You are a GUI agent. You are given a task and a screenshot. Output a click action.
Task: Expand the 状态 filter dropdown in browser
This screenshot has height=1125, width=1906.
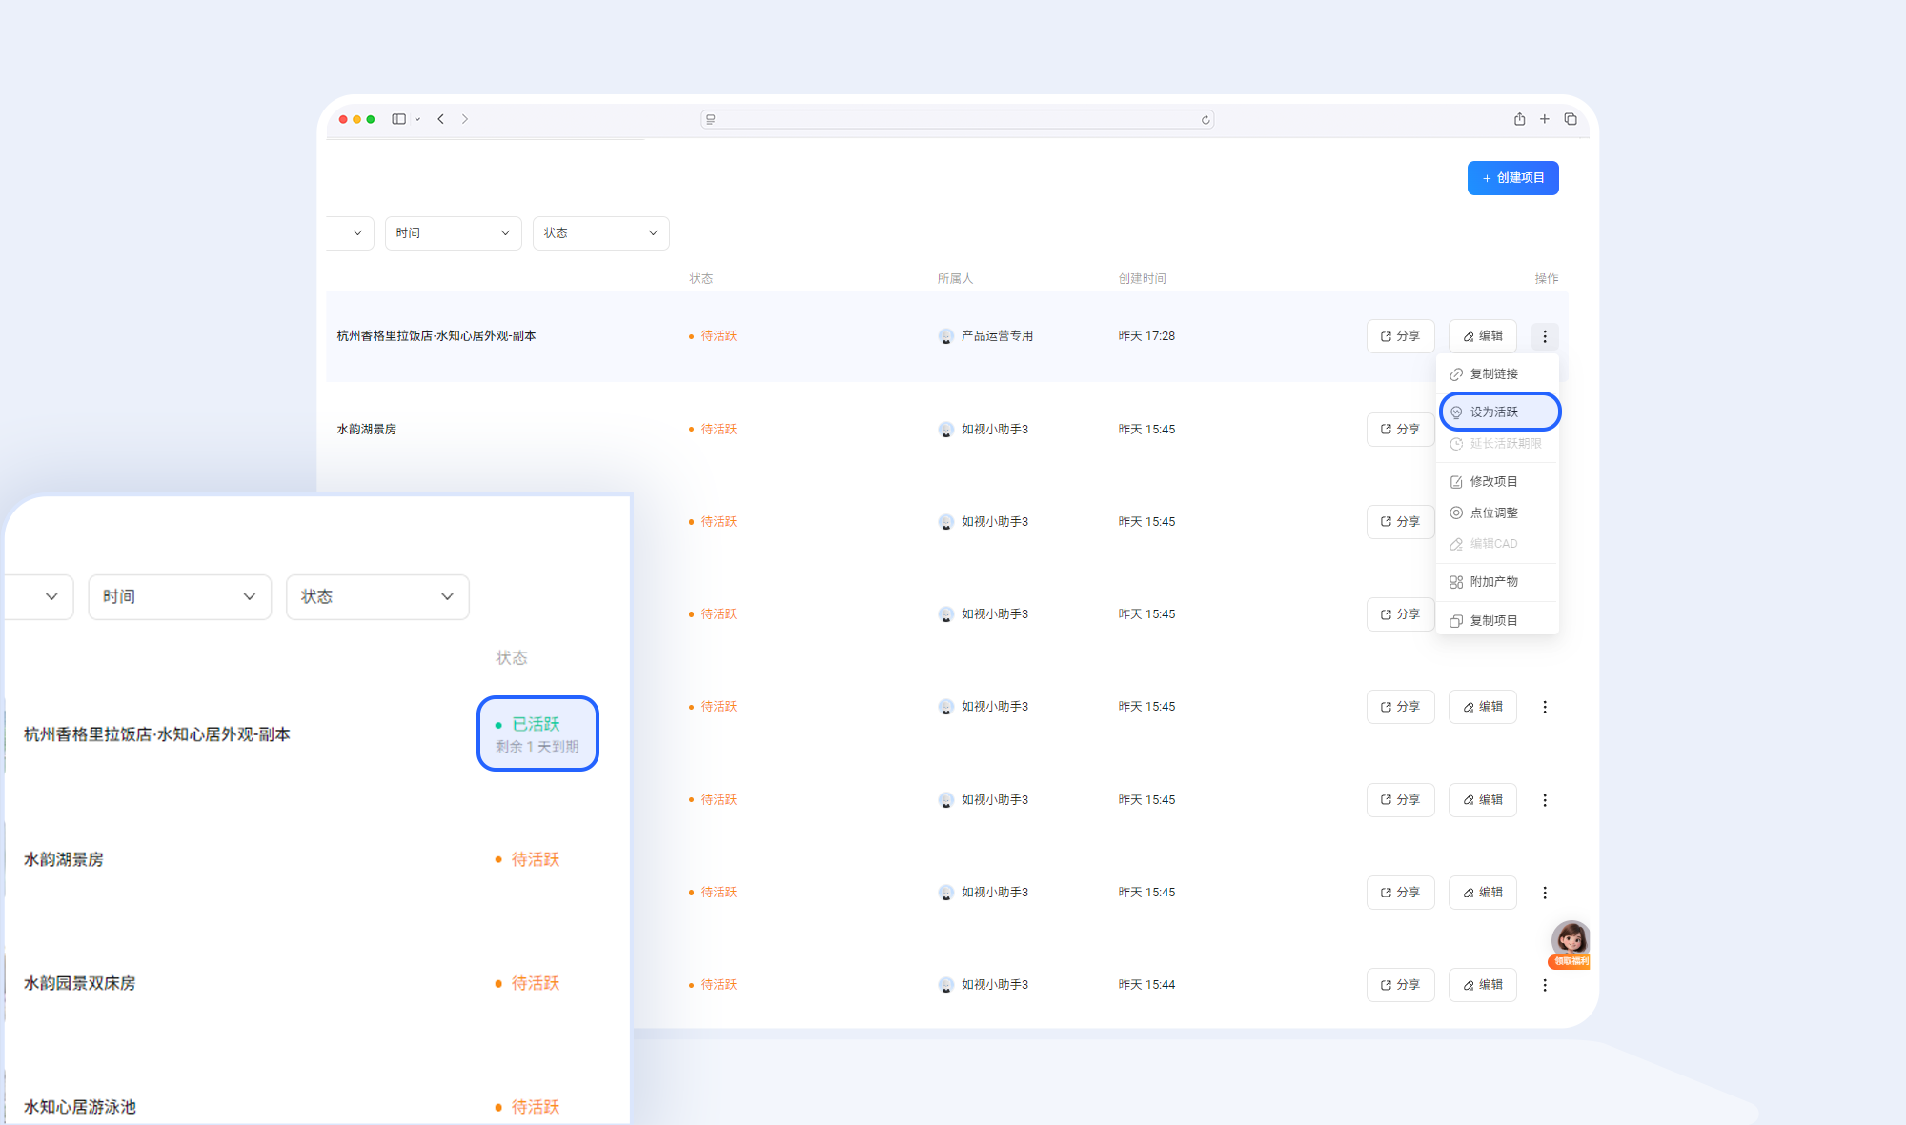[x=600, y=233]
